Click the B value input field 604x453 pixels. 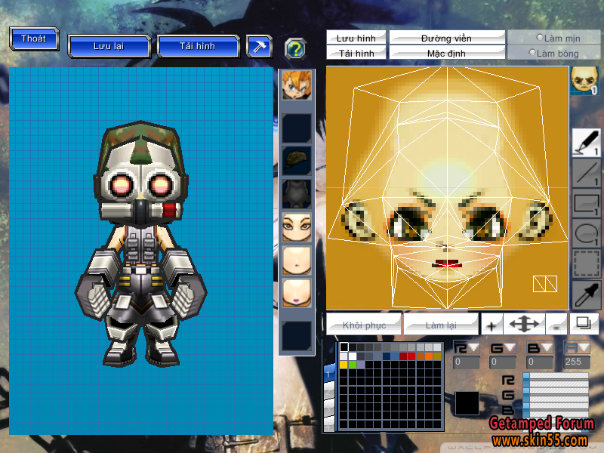pos(540,362)
